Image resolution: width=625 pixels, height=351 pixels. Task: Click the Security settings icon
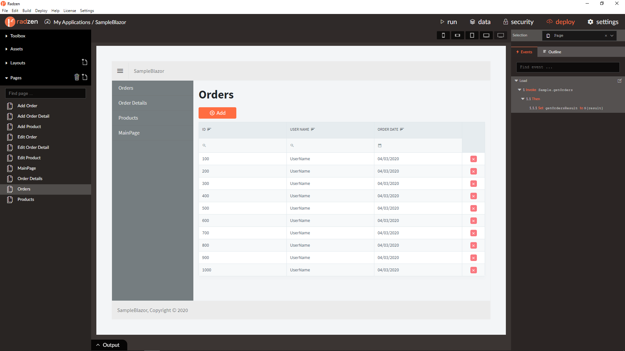pyautogui.click(x=506, y=22)
